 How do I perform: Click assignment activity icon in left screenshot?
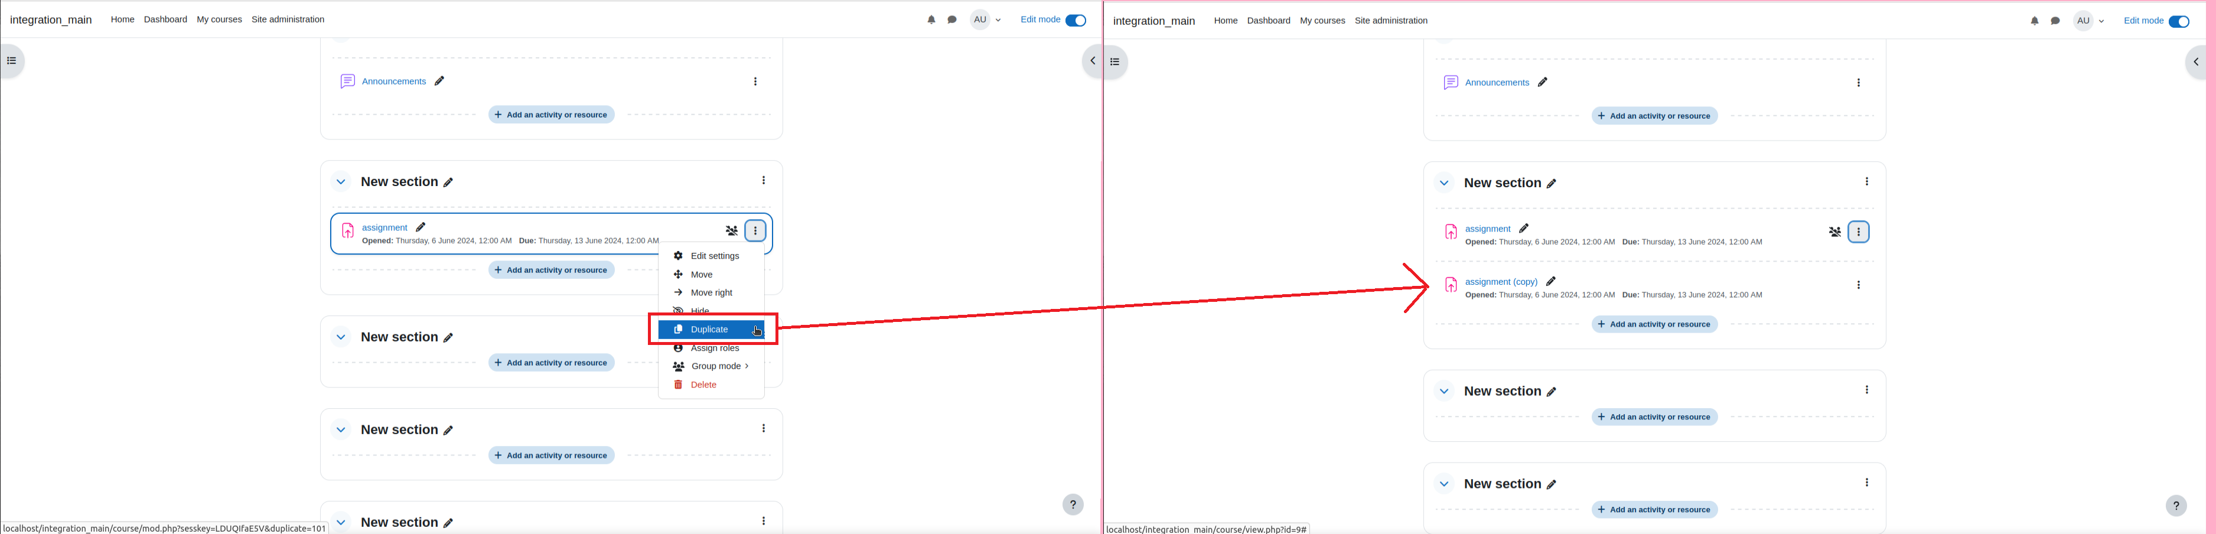pos(347,230)
